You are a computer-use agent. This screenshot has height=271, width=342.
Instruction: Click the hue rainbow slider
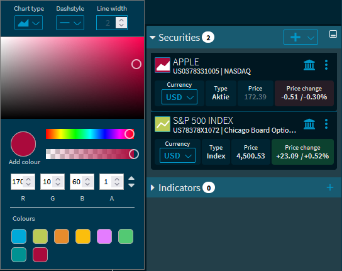pyautogui.click(x=90, y=134)
